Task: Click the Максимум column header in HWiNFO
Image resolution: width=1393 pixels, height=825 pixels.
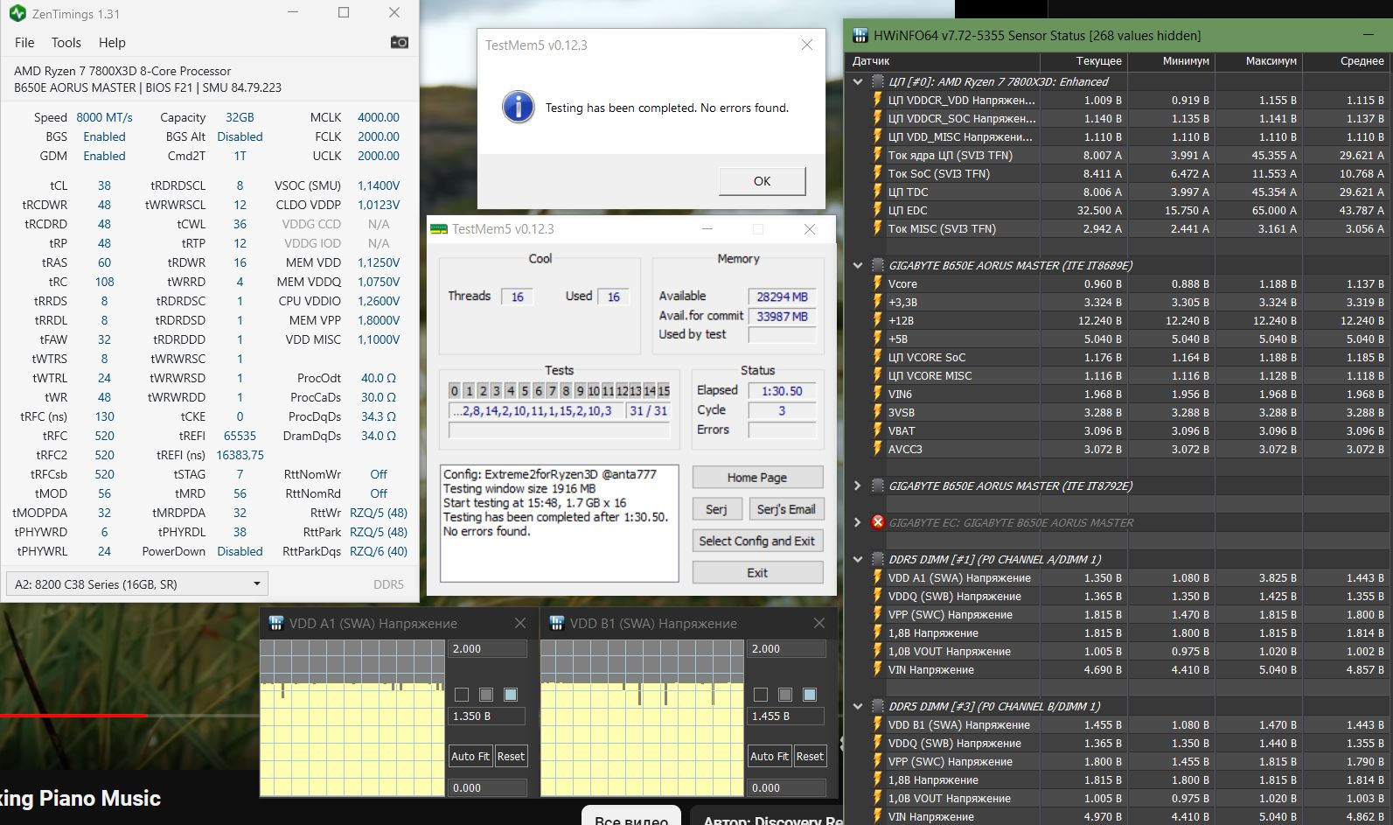Action: pos(1259,61)
